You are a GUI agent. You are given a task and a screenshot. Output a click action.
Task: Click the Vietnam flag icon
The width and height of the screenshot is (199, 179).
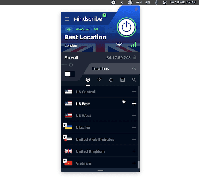coord(68,163)
